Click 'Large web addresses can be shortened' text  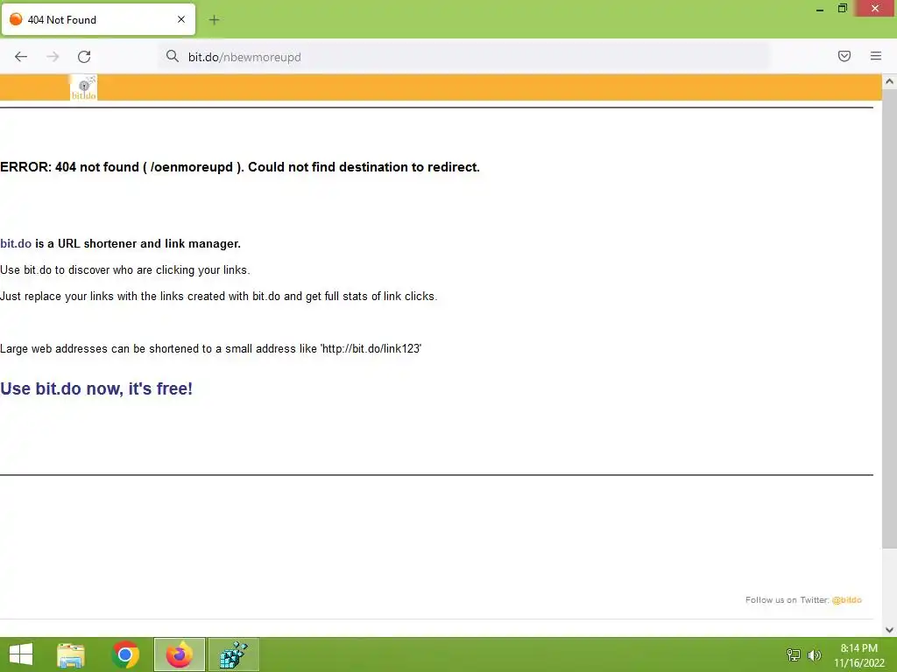[210, 348]
